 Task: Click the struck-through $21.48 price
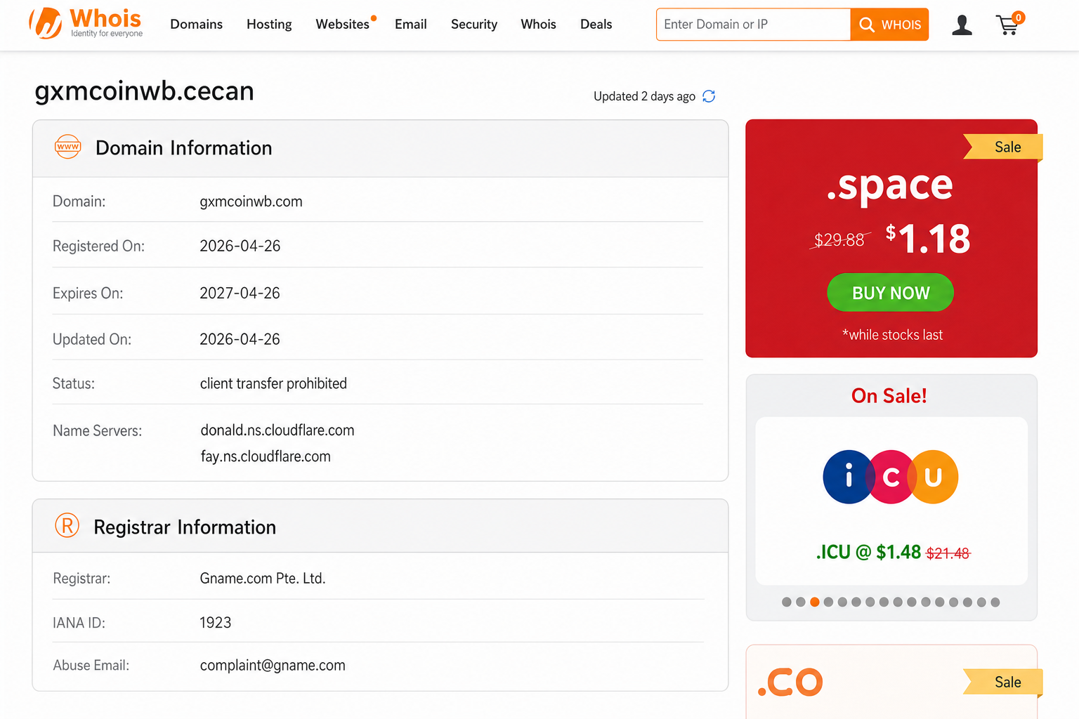click(948, 553)
